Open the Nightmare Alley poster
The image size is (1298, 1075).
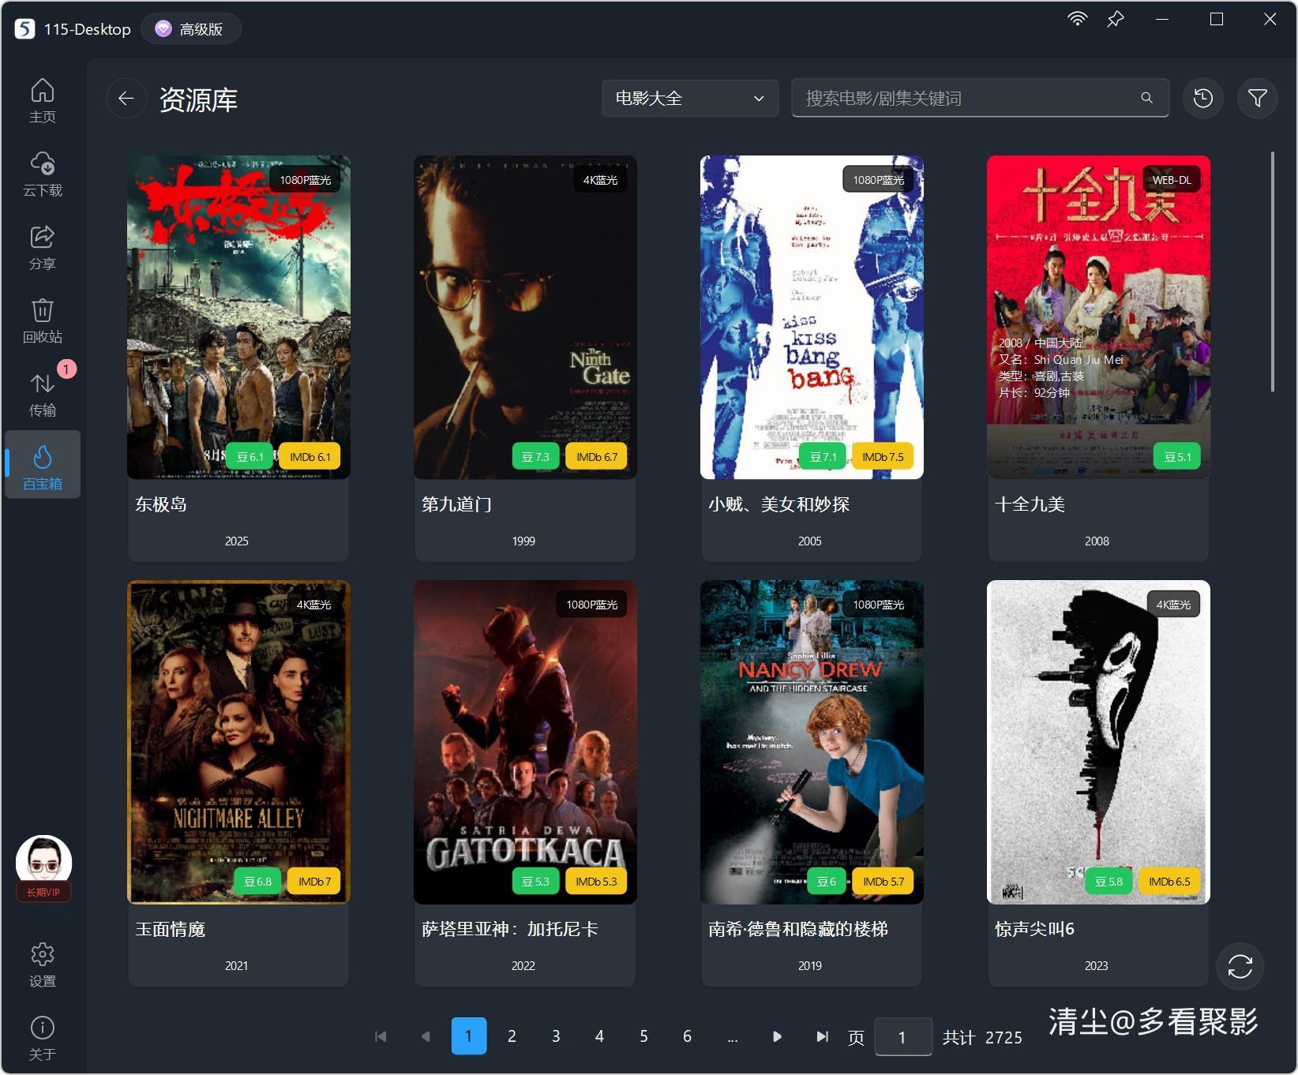(x=238, y=742)
